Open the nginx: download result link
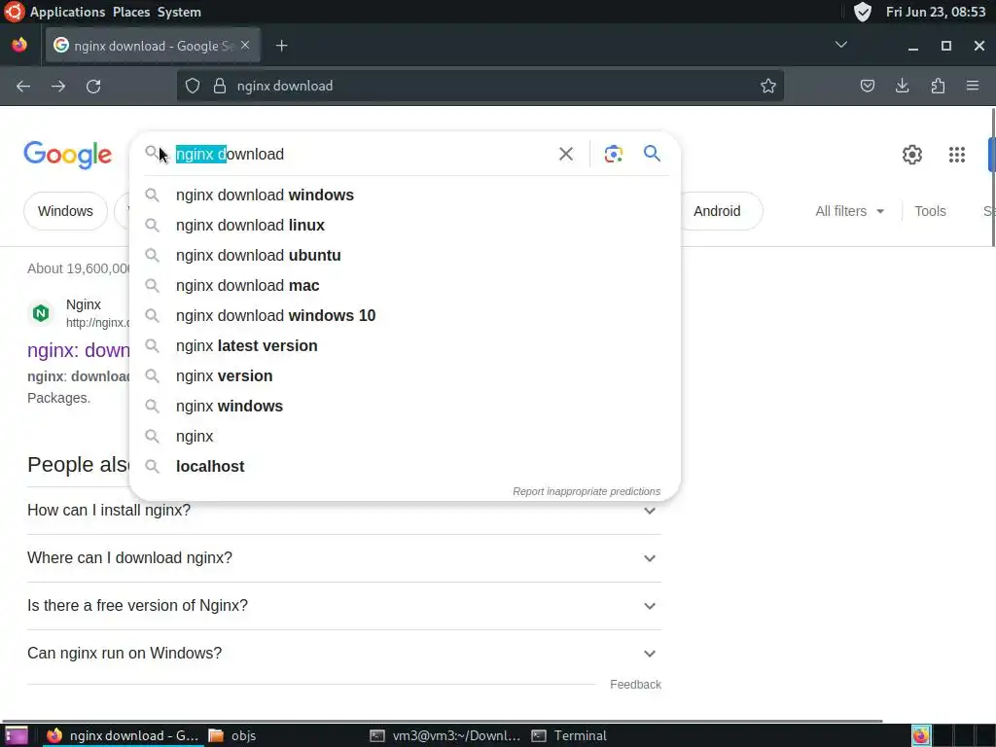Screen dimensions: 996x747 [78, 350]
